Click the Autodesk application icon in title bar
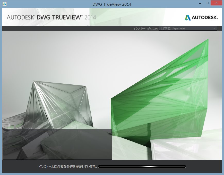224x175 pixels. point(5,4)
